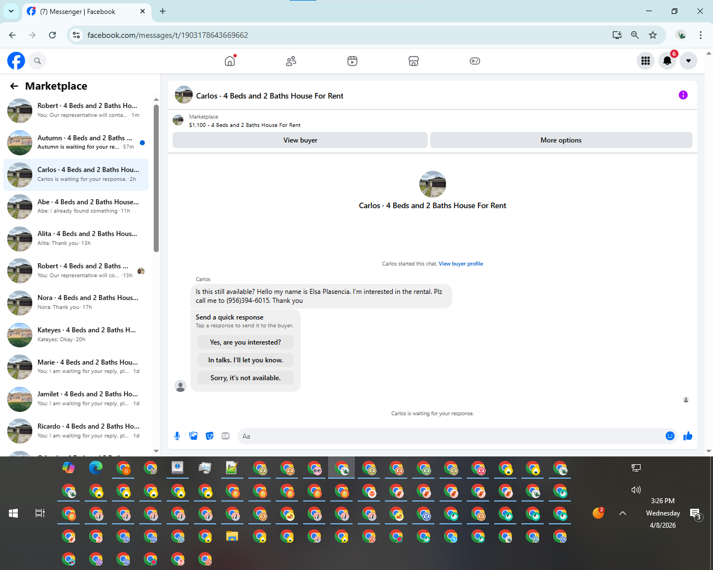Viewport: 713px width, 570px height.
Task: Open Microsoft Edge from taskbar
Action: tap(96, 468)
